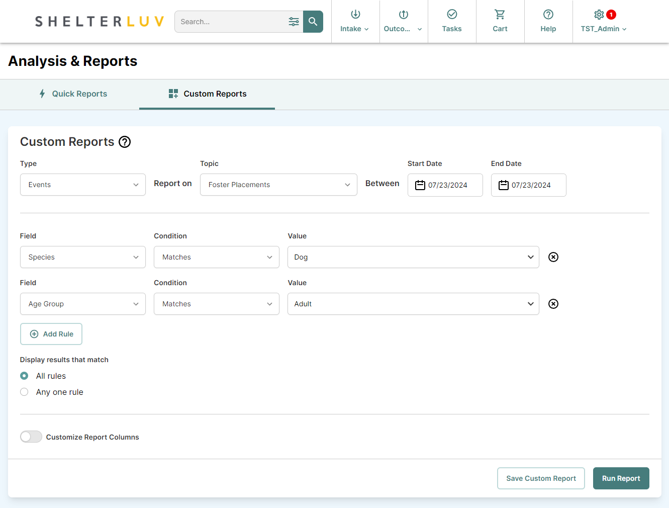Open the Condition dropdown in the Age Group row
The height and width of the screenshot is (508, 669).
point(217,304)
